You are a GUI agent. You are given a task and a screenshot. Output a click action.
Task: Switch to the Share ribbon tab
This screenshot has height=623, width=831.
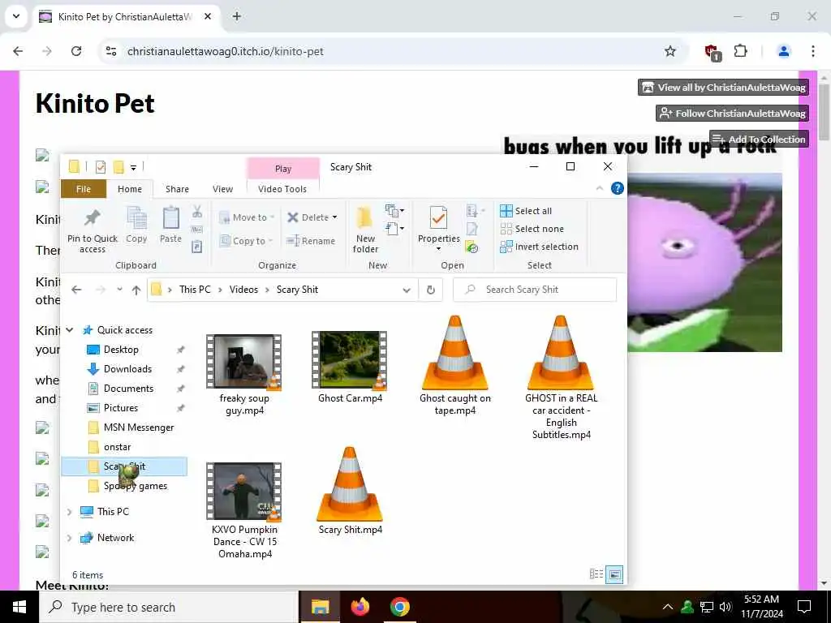[x=177, y=189]
